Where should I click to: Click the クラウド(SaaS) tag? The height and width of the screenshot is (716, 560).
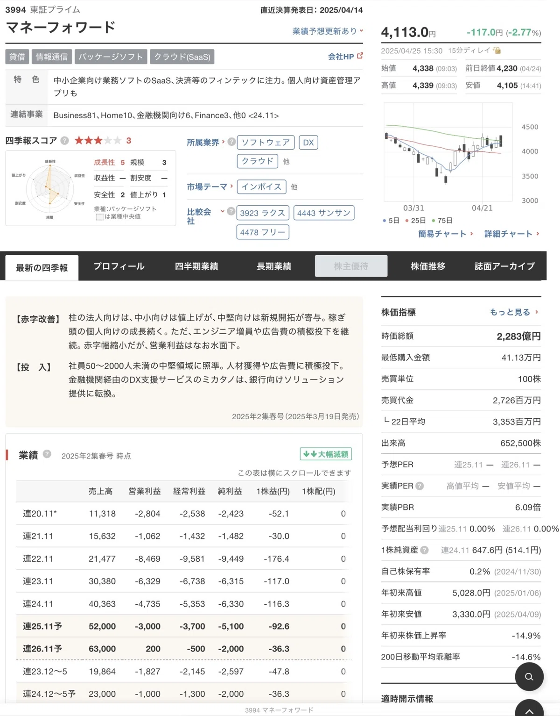[182, 57]
